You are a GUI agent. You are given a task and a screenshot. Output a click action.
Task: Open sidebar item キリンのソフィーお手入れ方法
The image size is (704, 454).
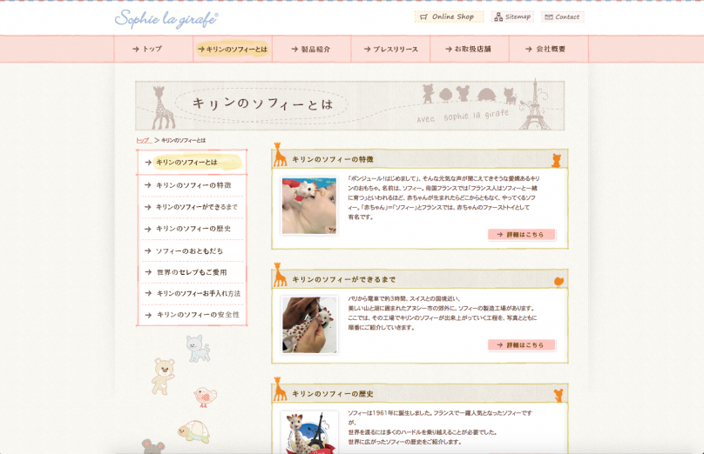tap(193, 294)
